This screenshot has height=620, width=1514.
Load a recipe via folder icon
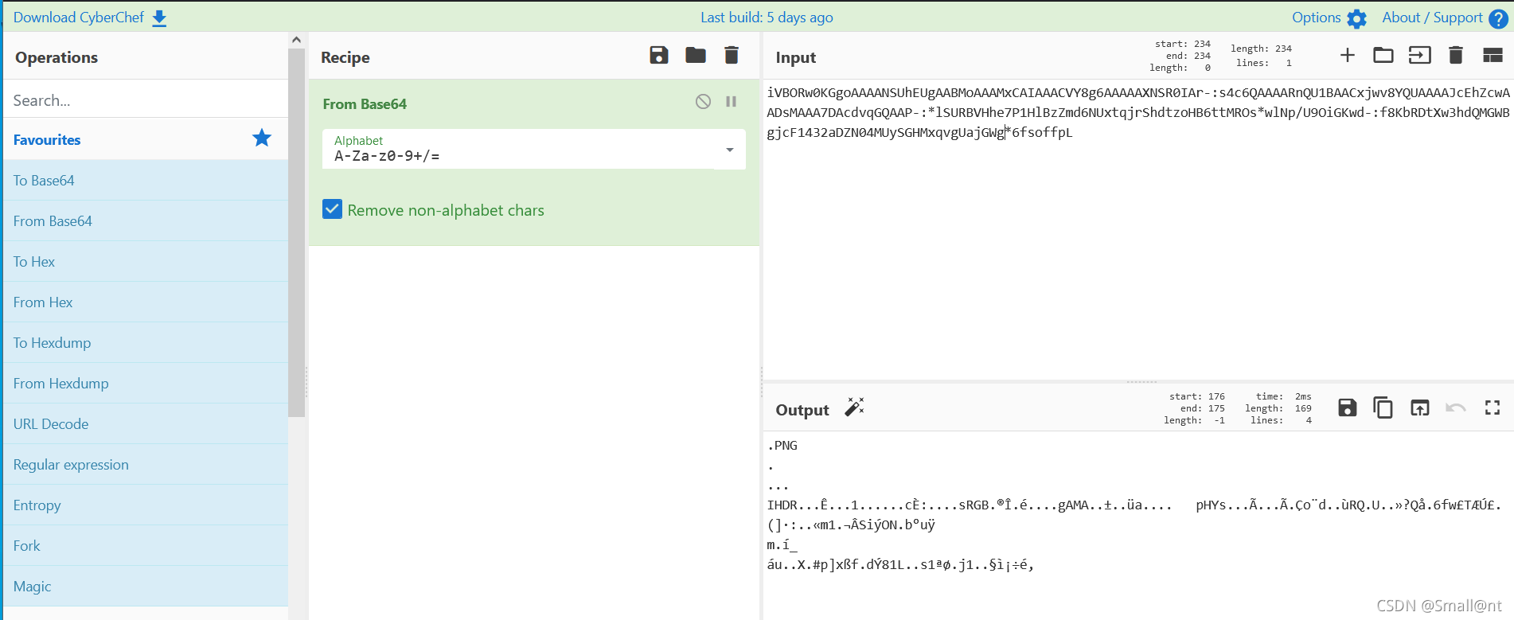point(696,56)
